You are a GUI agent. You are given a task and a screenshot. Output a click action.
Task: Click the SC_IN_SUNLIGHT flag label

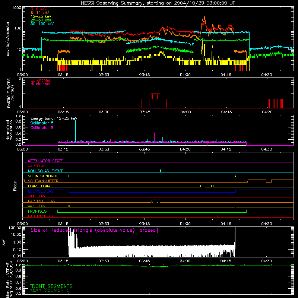pos(43,176)
